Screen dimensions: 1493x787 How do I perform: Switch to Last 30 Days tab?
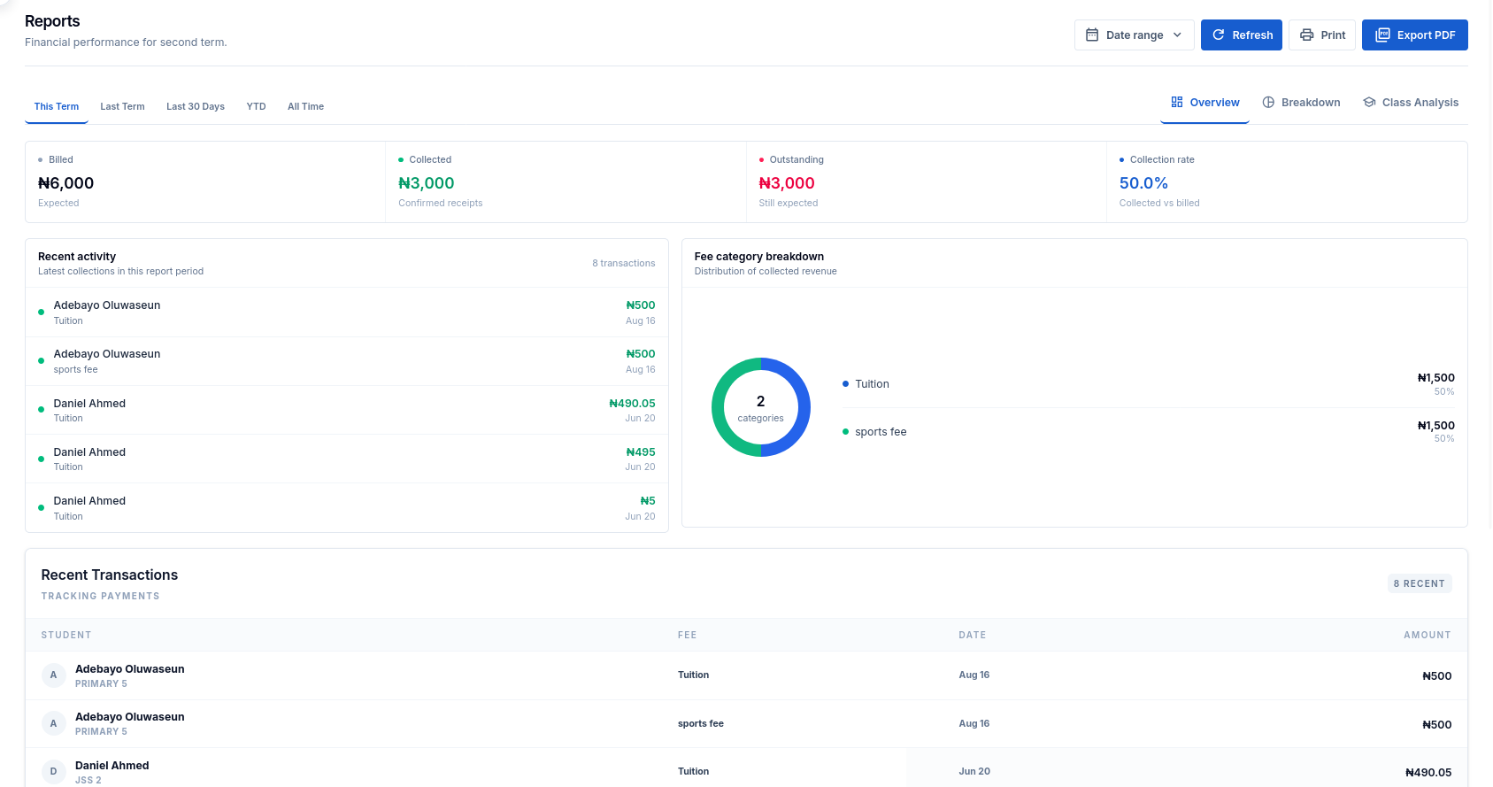[x=196, y=106]
